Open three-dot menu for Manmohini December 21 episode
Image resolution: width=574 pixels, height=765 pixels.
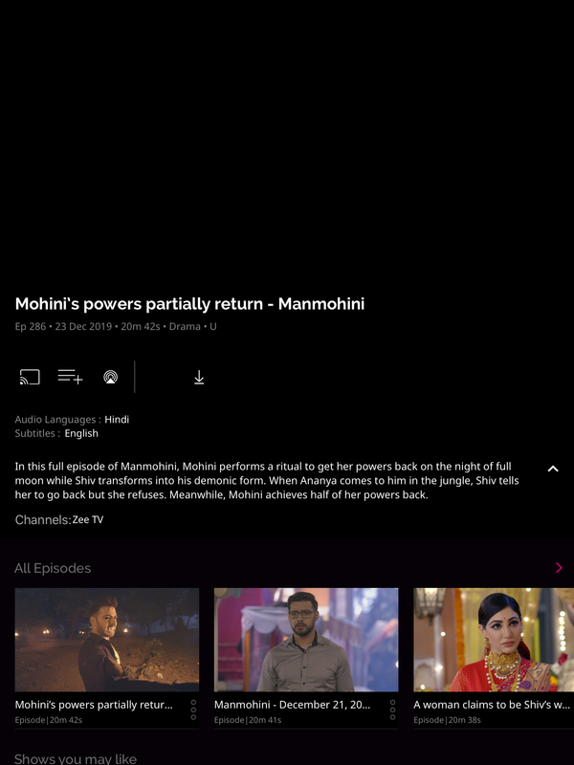coord(392,710)
